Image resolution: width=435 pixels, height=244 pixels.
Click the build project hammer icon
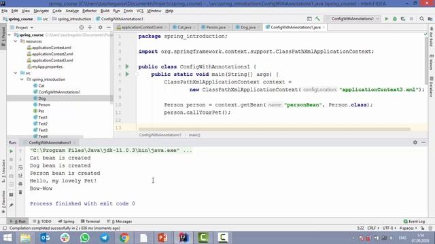(x=317, y=19)
